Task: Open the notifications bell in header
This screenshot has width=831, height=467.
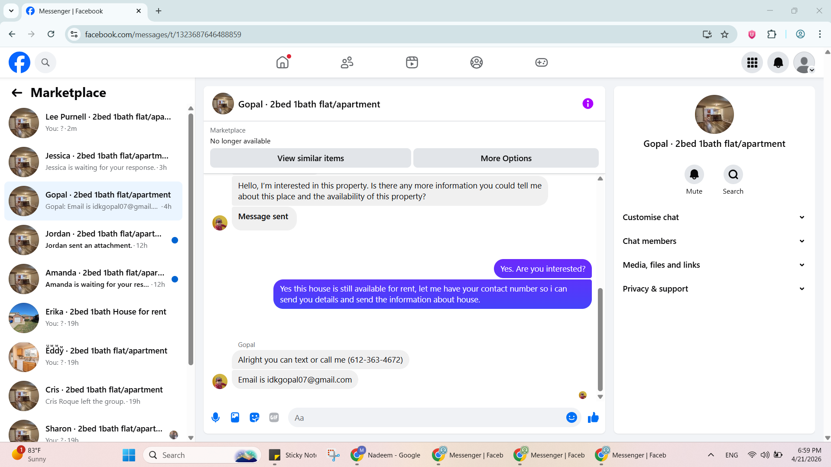Action: [778, 62]
